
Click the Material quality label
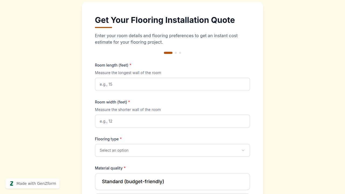pos(109,168)
